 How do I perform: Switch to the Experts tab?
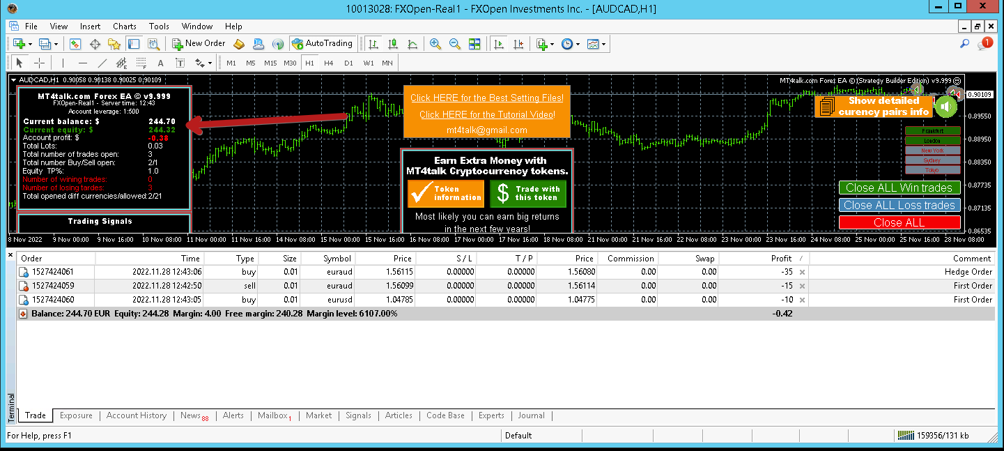pyautogui.click(x=491, y=415)
